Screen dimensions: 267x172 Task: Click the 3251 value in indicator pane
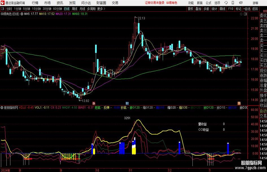[x=127, y=118]
